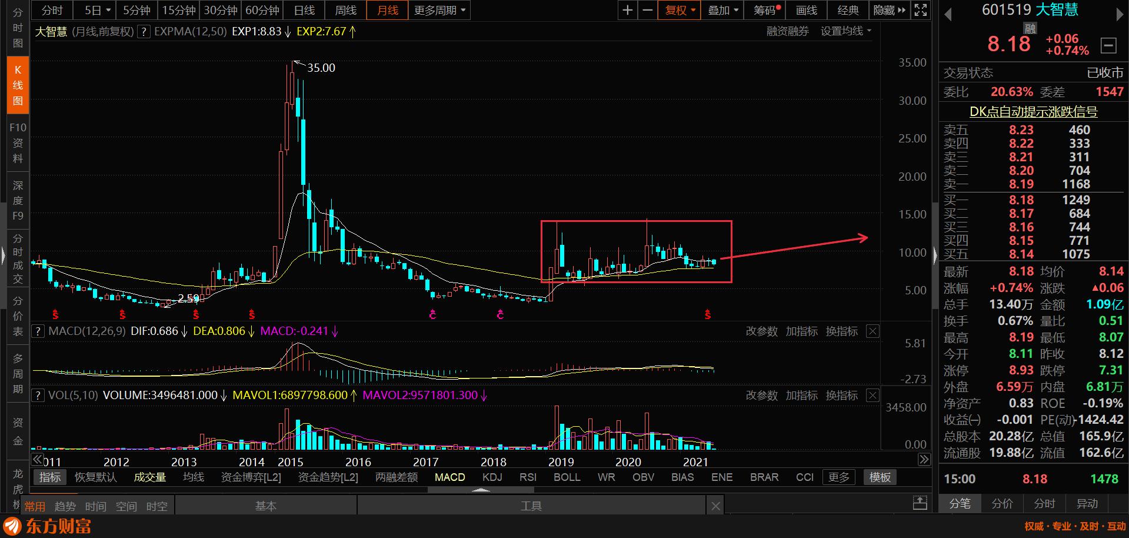Toggle the 成交量 volume indicator
Viewport: 1129px width, 538px height.
tap(150, 477)
